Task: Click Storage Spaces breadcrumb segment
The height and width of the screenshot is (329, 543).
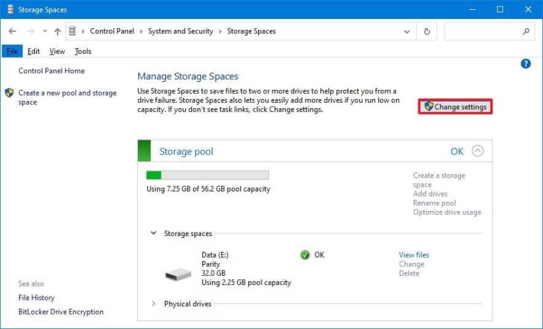Action: click(x=251, y=31)
